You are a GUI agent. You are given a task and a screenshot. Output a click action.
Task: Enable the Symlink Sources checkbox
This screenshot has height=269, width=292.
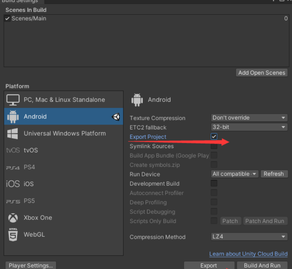(214, 146)
